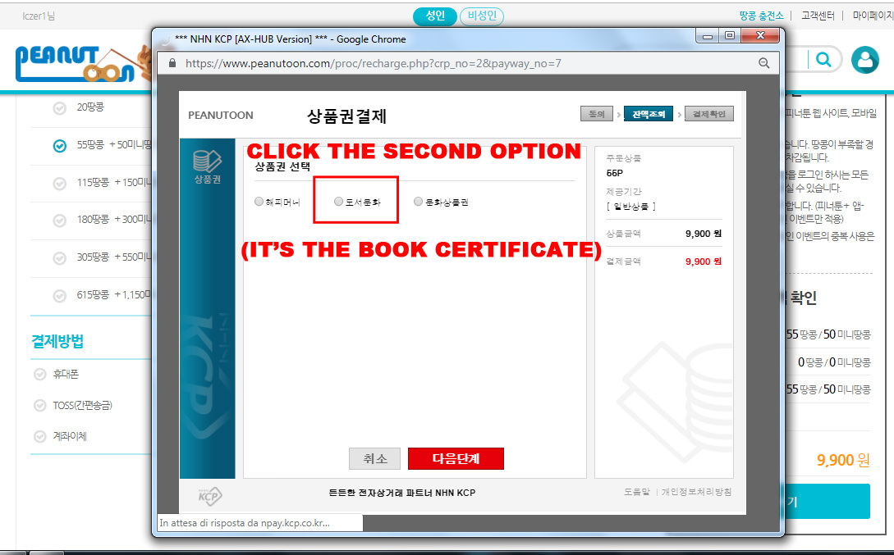Click the lczer1님 username text

tap(39, 16)
